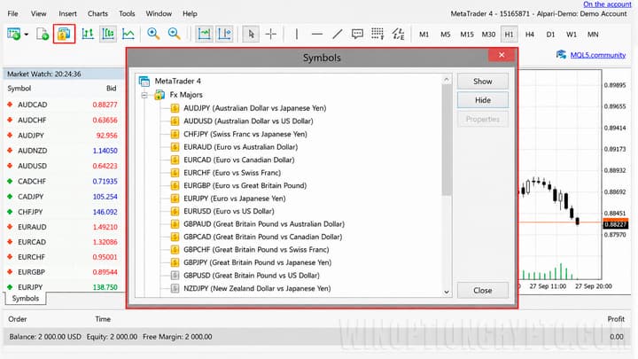Viewport: 638px width, 359px height.
Task: Click the Profiles document icon
Action: click(43, 35)
